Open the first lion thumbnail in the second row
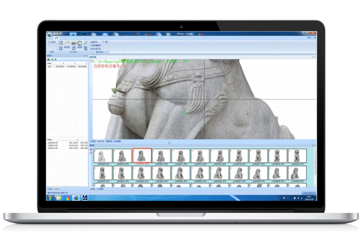Viewport: 362px width, 249px height. pos(103,173)
